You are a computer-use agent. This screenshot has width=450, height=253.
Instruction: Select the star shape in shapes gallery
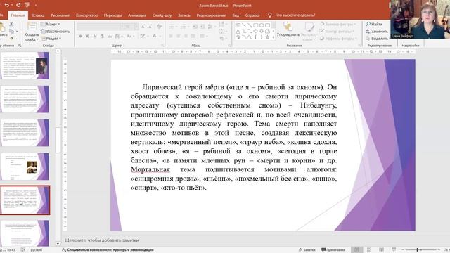[267, 37]
